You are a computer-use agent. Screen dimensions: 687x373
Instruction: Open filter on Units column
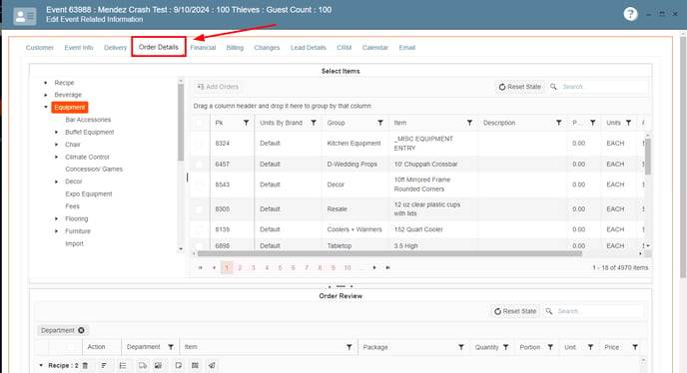[x=628, y=123]
